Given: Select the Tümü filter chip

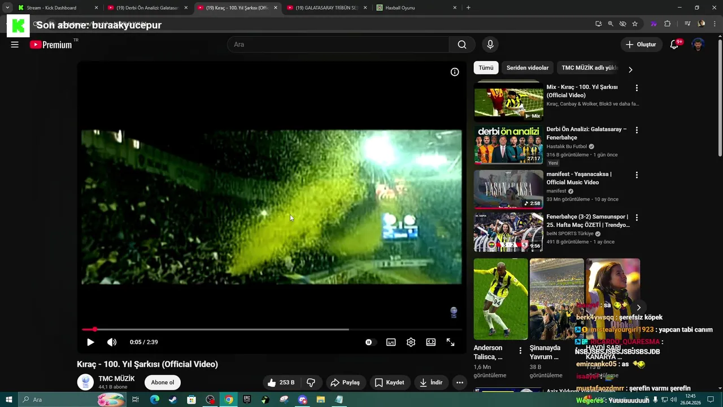Looking at the screenshot, I should (x=486, y=68).
